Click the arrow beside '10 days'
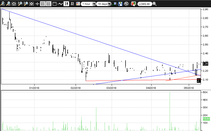The image size is (211, 131). [109, 4]
